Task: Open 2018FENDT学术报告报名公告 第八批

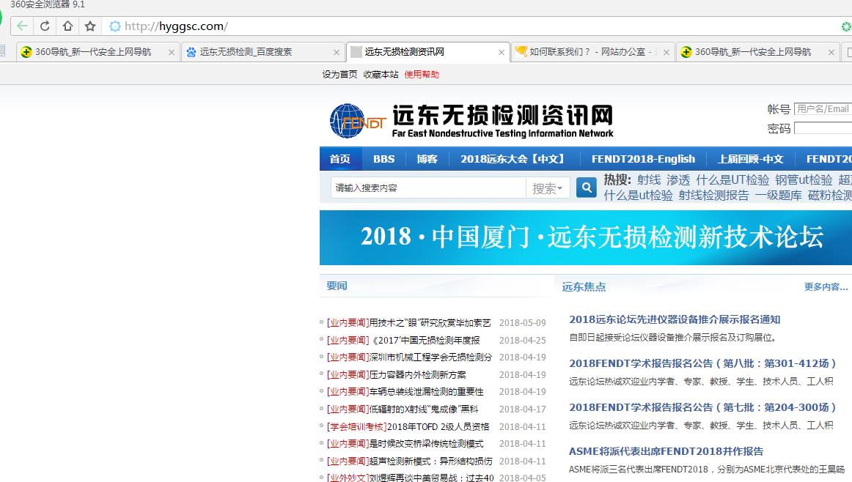Action: pos(702,363)
